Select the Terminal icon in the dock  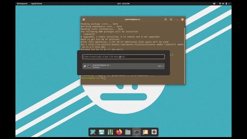(137, 132)
